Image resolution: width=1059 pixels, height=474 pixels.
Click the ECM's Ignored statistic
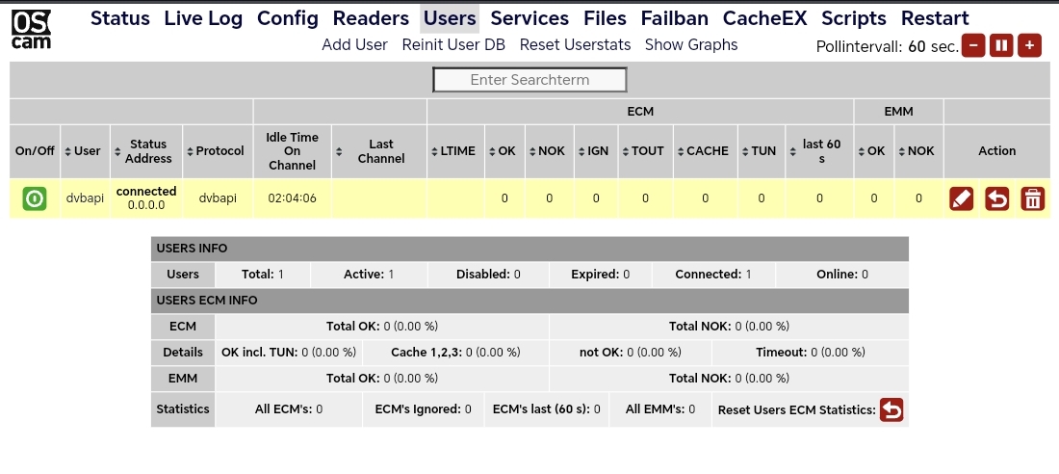click(423, 409)
